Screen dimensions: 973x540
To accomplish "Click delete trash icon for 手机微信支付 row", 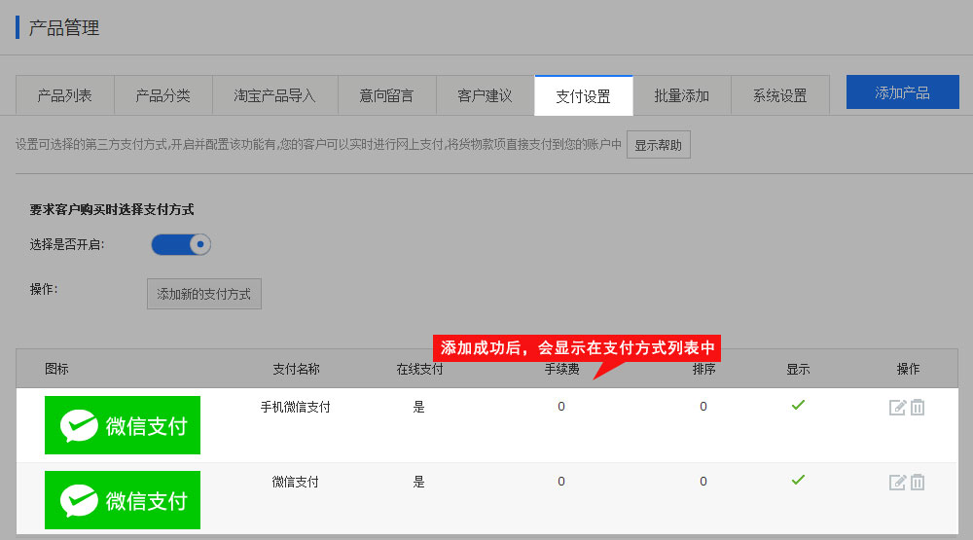I will coord(918,408).
